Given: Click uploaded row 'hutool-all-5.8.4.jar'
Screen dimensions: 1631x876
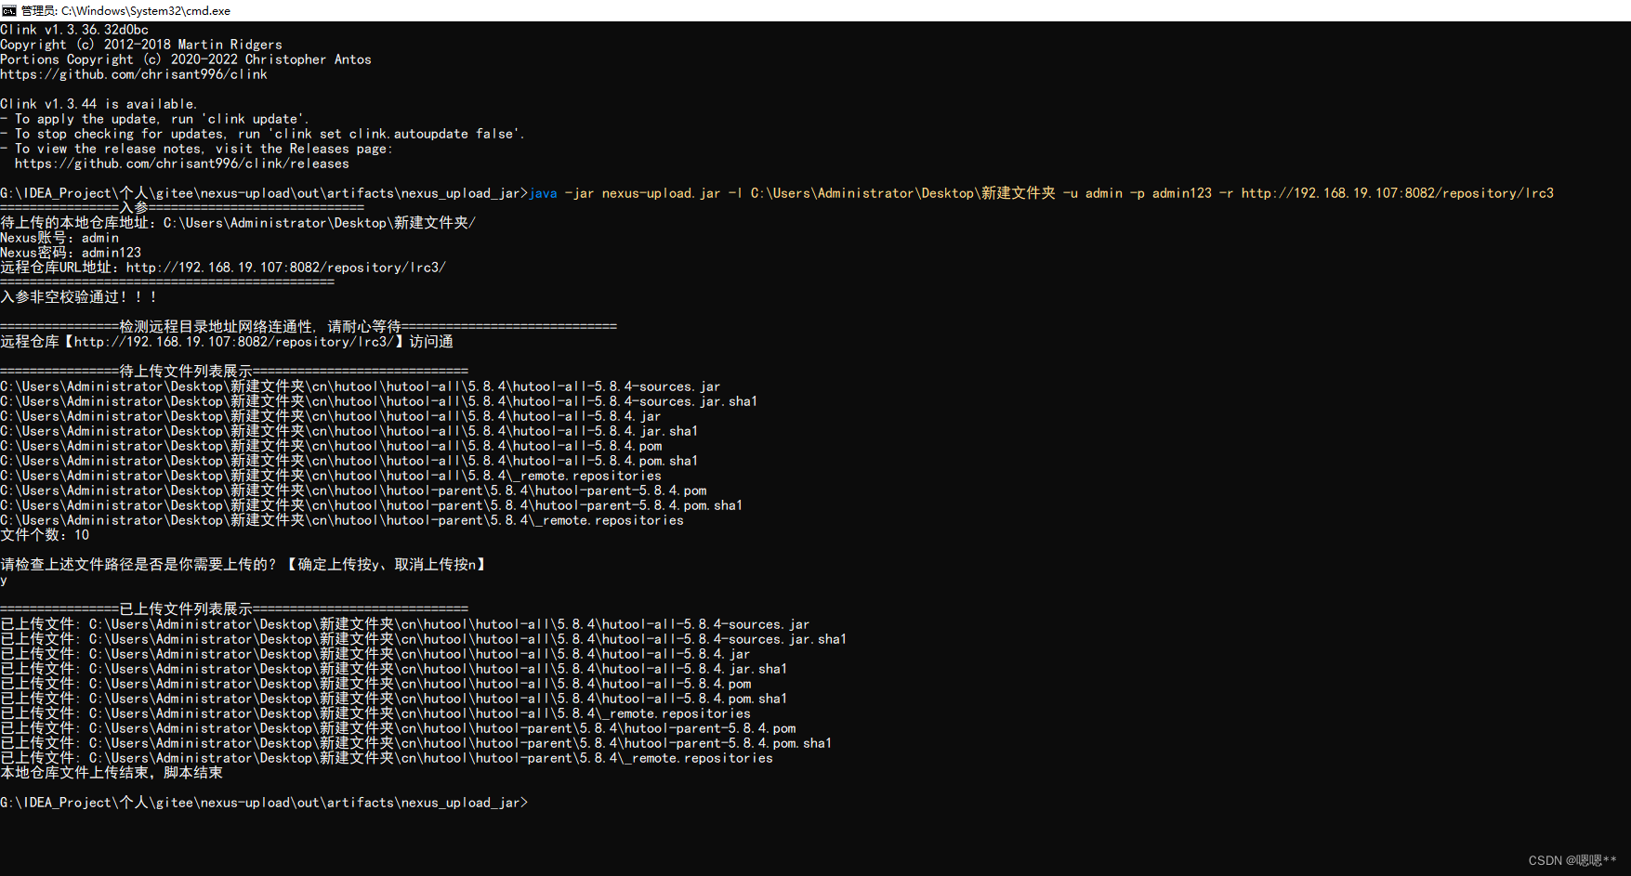Looking at the screenshot, I should coord(375,654).
